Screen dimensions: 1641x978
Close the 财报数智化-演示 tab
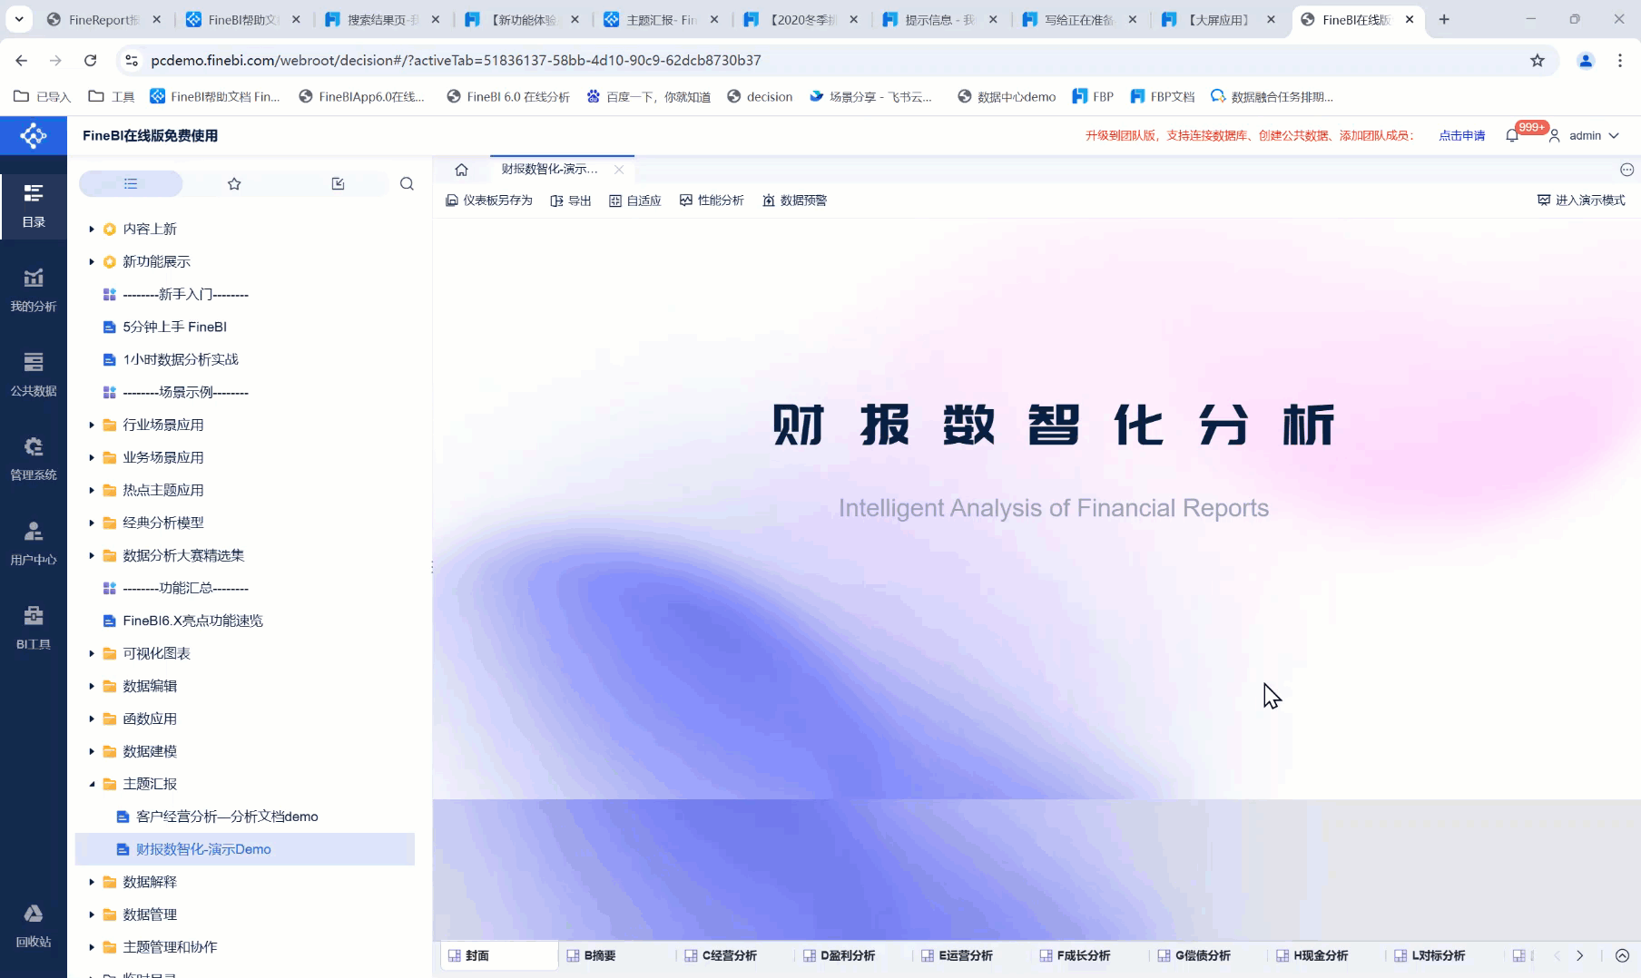pyautogui.click(x=619, y=170)
